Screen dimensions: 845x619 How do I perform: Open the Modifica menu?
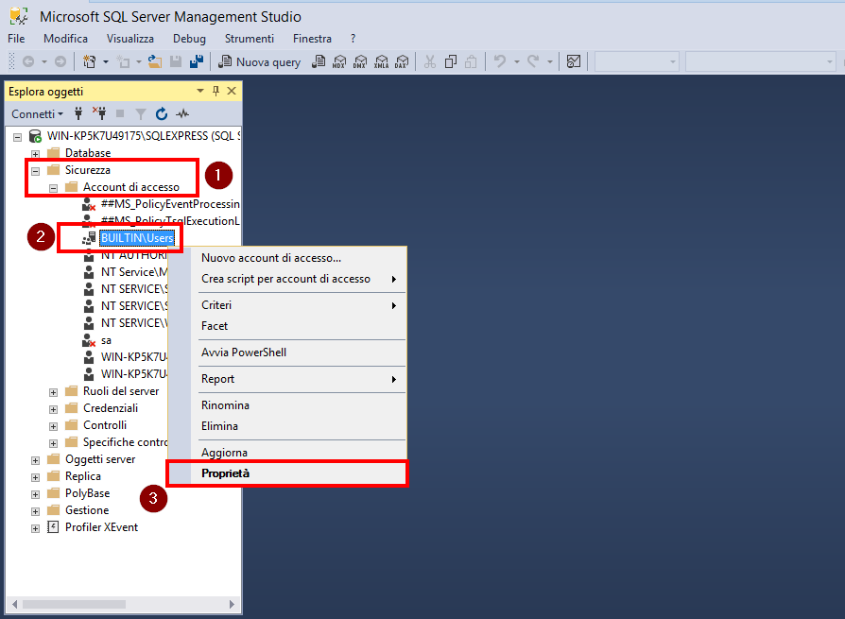[x=66, y=39]
